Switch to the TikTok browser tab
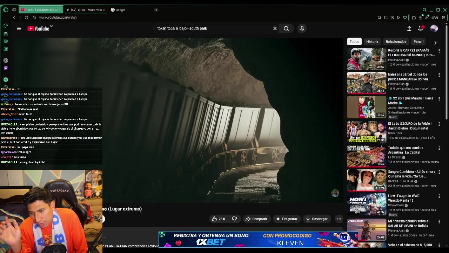This screenshot has height=253, width=449. pyautogui.click(x=86, y=10)
